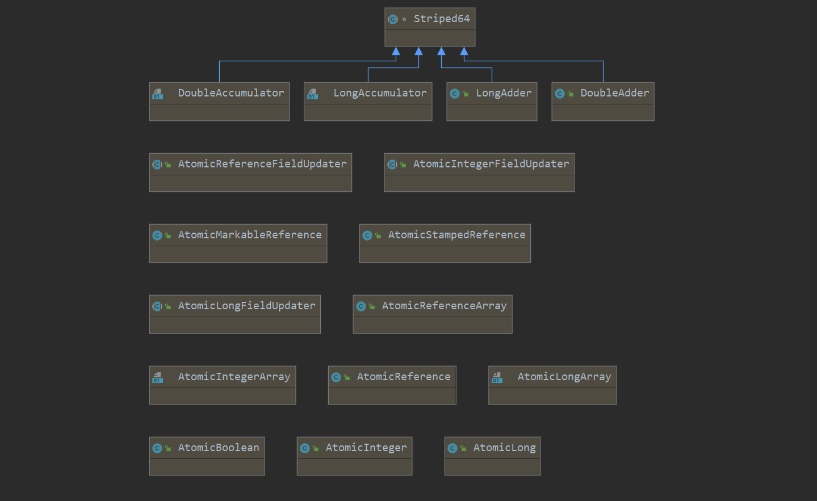Click the class icon of AtomicReferenceArray
Screen dimensions: 817x501
361,306
